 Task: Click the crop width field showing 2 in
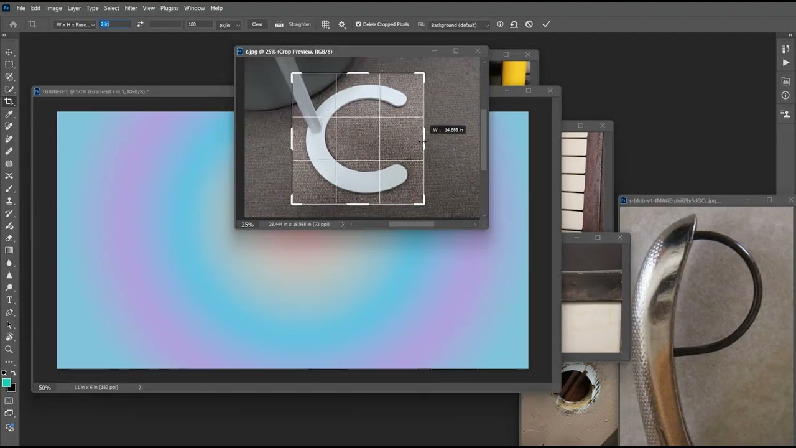[x=115, y=24]
